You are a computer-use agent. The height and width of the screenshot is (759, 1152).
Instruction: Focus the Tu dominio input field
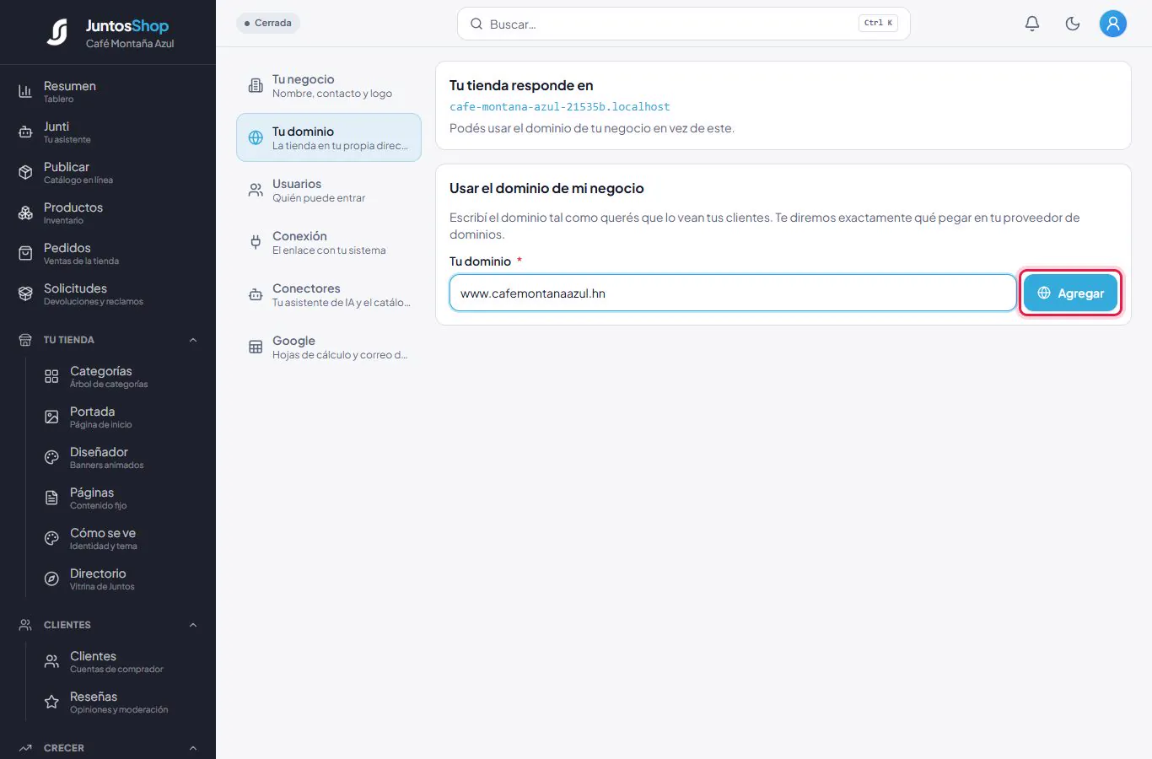pos(733,293)
